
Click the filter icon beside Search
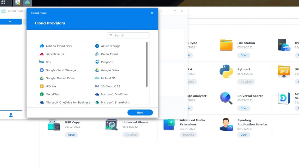[111, 35]
